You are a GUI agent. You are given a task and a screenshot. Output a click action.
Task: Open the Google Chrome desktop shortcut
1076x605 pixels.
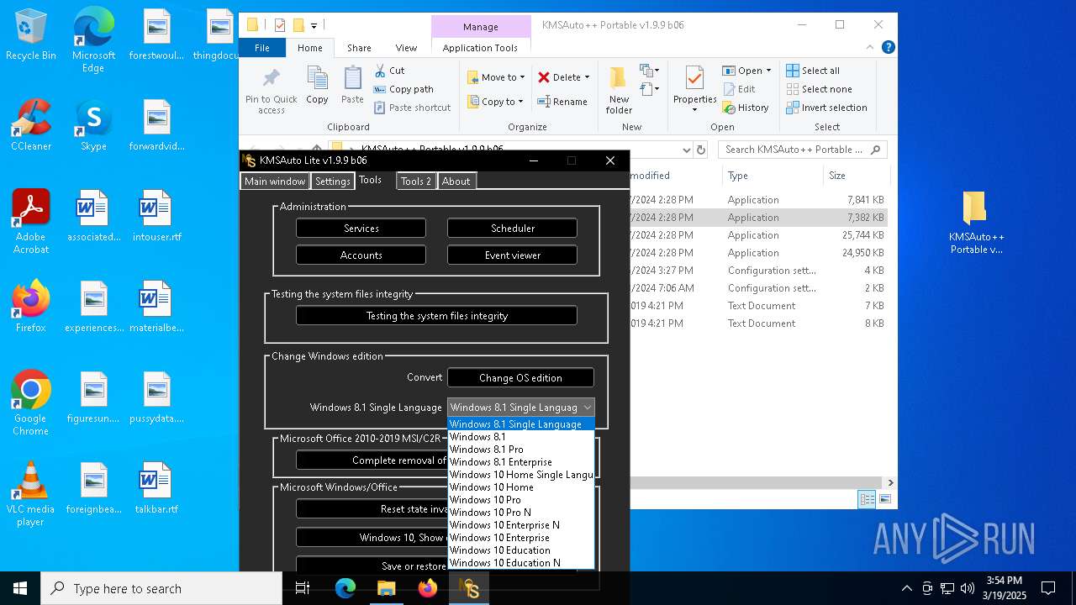point(31,403)
